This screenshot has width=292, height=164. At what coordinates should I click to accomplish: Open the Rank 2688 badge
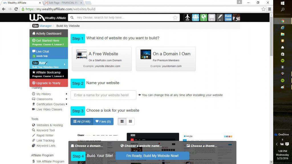(x=228, y=17)
